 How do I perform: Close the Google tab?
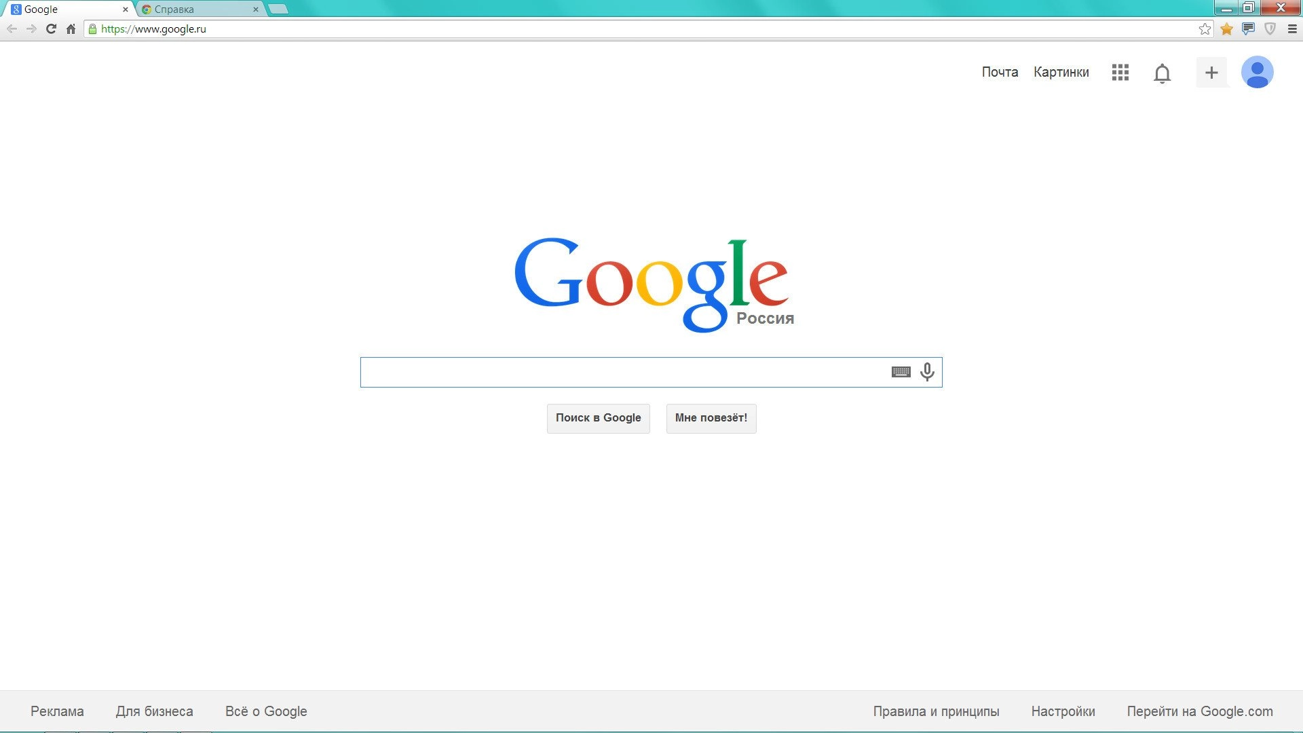pyautogui.click(x=125, y=10)
